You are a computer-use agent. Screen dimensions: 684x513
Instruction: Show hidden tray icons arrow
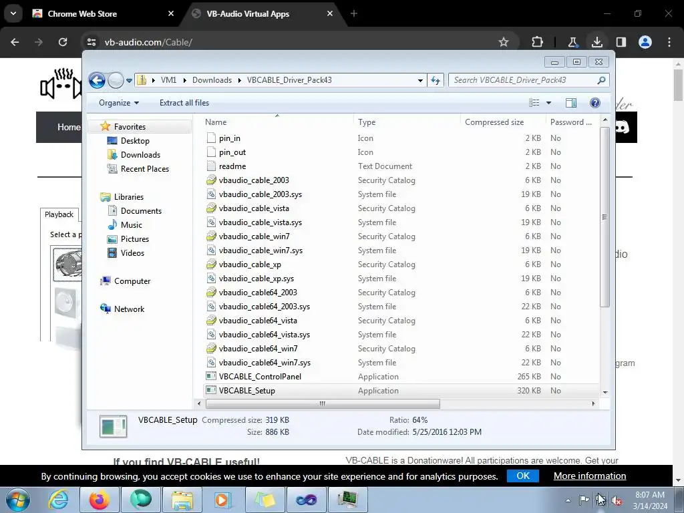[x=568, y=500]
